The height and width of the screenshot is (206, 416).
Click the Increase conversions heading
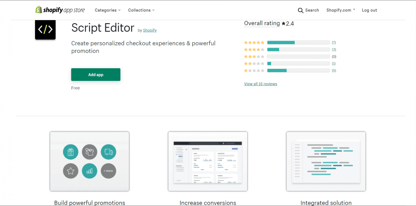[x=208, y=203]
